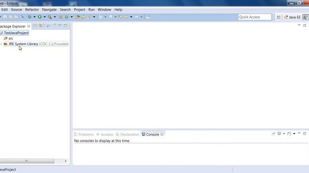This screenshot has height=173, width=309.
Task: Click the Print icon in toolbar
Action: click(x=16, y=17)
